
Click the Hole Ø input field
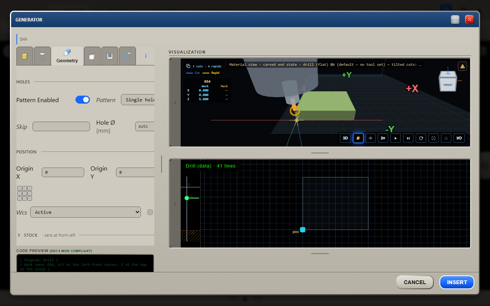[145, 126]
